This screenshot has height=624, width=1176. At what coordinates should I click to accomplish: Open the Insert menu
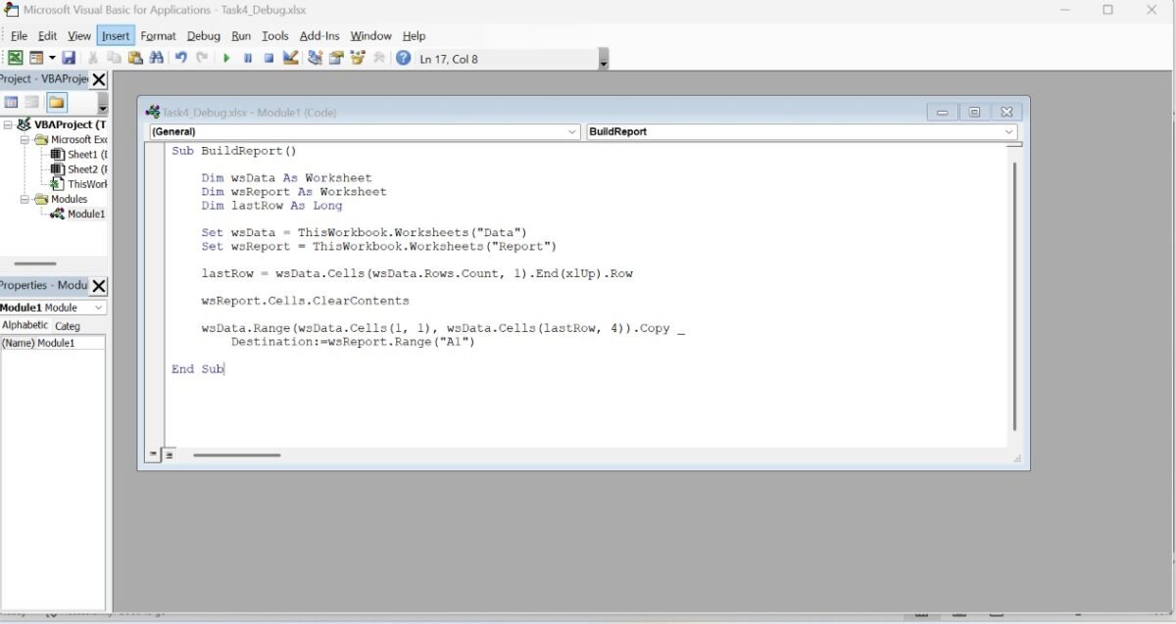(x=116, y=36)
